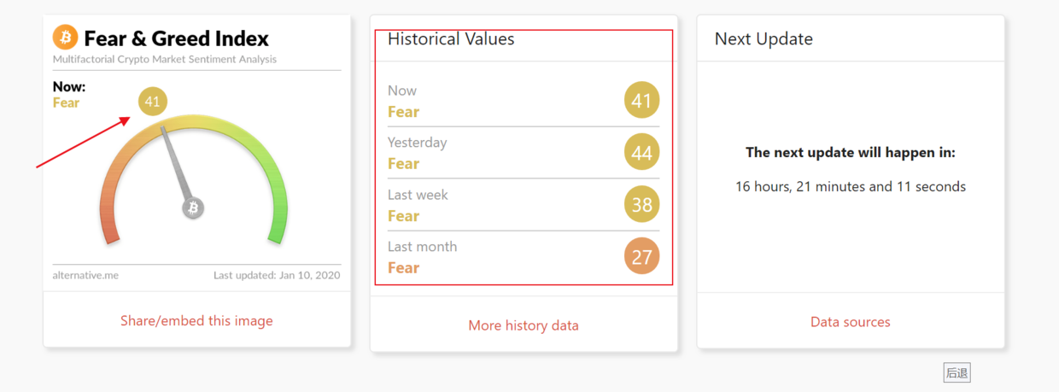The image size is (1059, 392).
Task: Click the Bitcoin coin at gauge needle base
Action: point(193,208)
